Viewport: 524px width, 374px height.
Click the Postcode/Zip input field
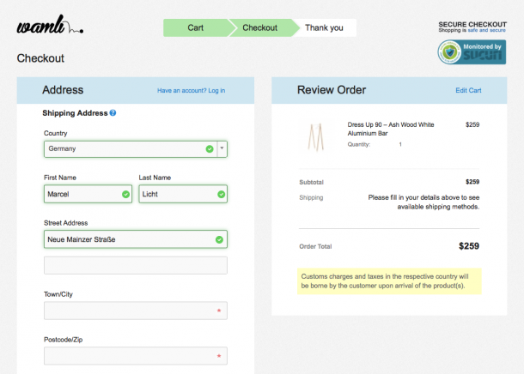click(x=136, y=356)
